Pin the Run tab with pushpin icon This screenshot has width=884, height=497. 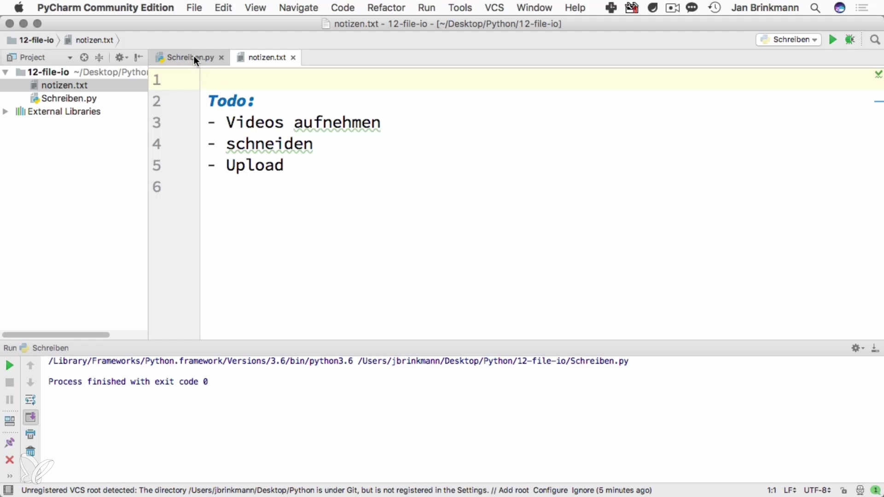(x=9, y=443)
